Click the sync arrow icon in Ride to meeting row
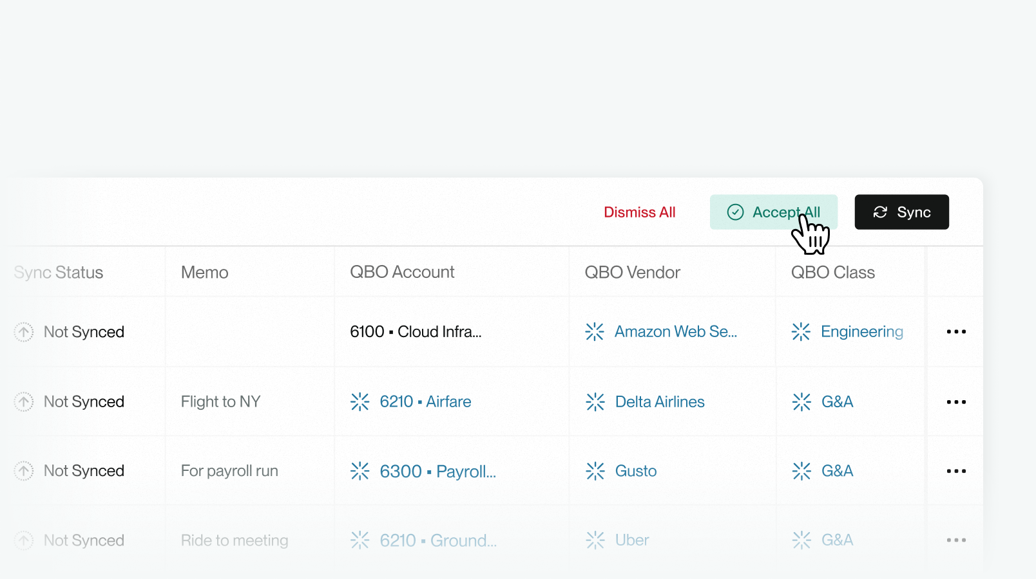 tap(24, 540)
